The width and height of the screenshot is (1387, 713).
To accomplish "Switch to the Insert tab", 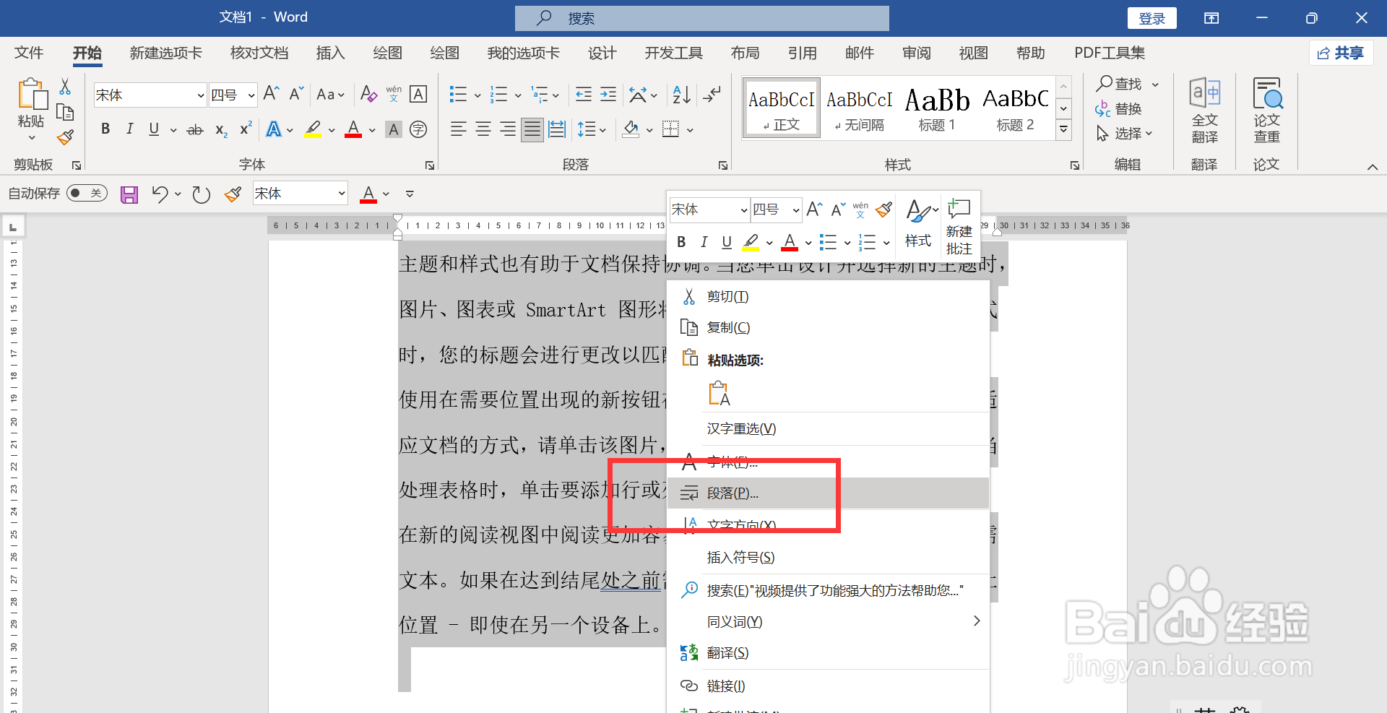I will [330, 53].
